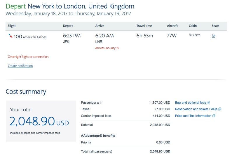232x161 pixels.
Task: Select seat 7A link
Action: pos(213,36)
